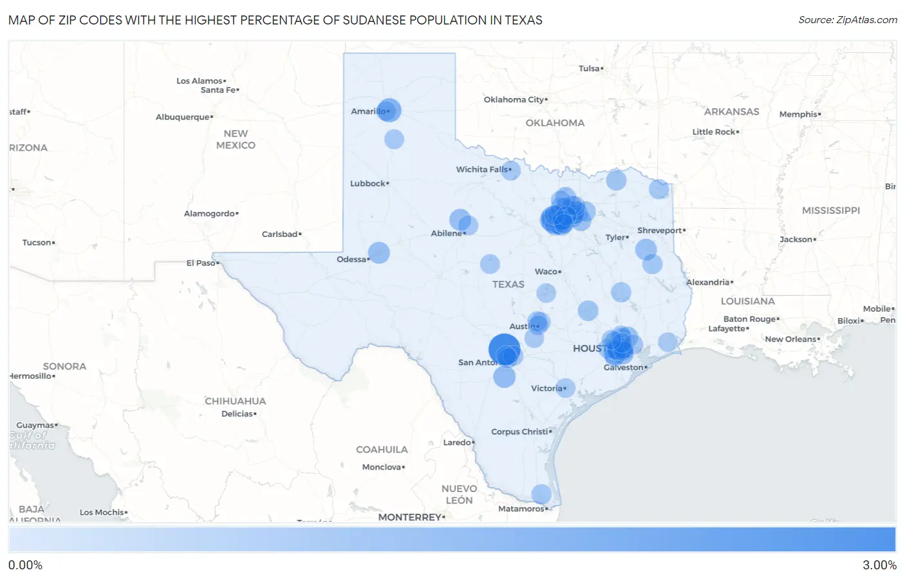Click the Little Rock city label
The width and height of the screenshot is (905, 579).
tap(714, 132)
